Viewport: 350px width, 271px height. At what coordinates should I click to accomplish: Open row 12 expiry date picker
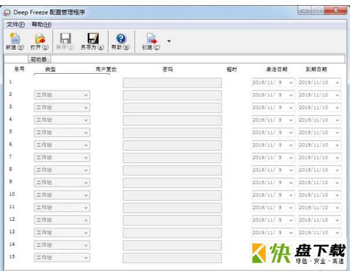[319, 220]
